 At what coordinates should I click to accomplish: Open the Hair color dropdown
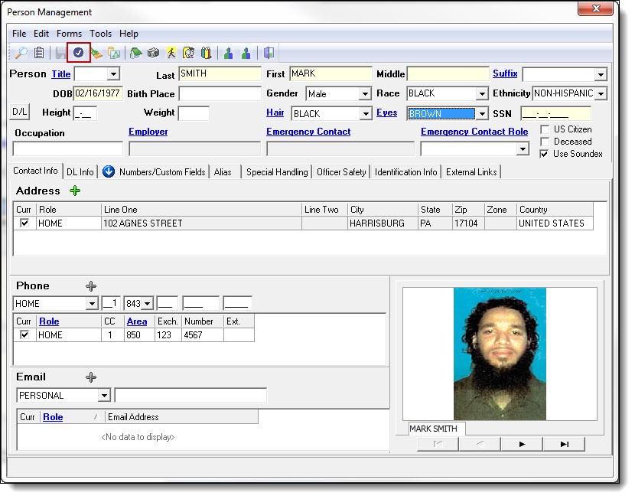(365, 114)
